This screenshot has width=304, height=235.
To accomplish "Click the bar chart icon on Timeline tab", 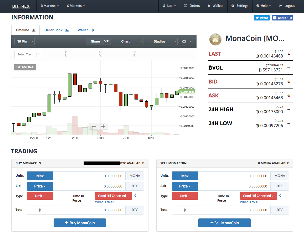I will click(x=34, y=30).
